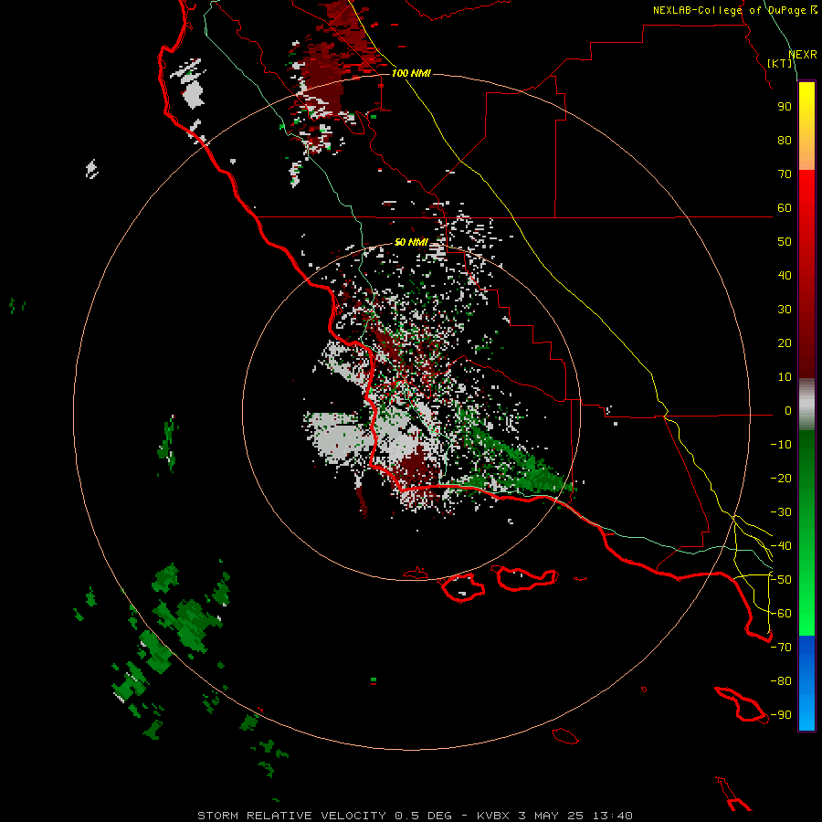
Task: Click the positive 30 velocity scale label
Action: (785, 310)
